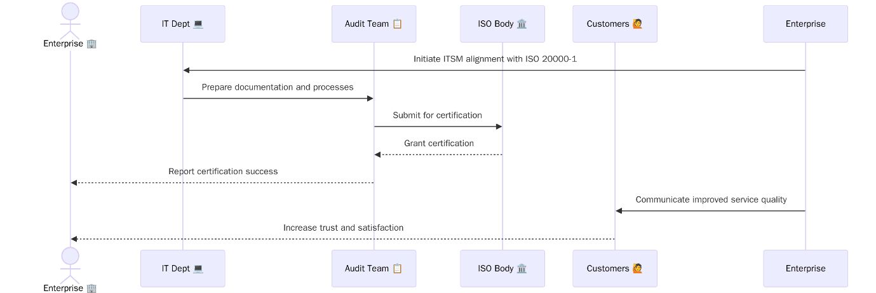
Task: Select the bottom right Enterprise participant box
Action: (805, 268)
